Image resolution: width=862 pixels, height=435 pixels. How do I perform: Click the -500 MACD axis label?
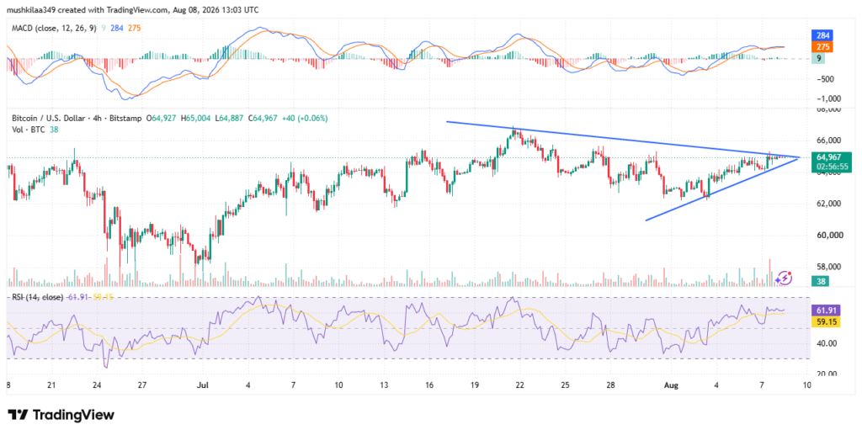(x=824, y=78)
